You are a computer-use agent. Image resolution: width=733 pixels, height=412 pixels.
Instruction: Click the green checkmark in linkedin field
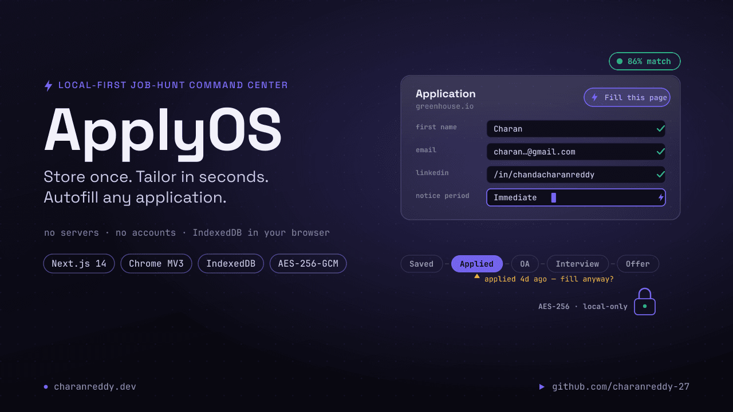(x=660, y=175)
